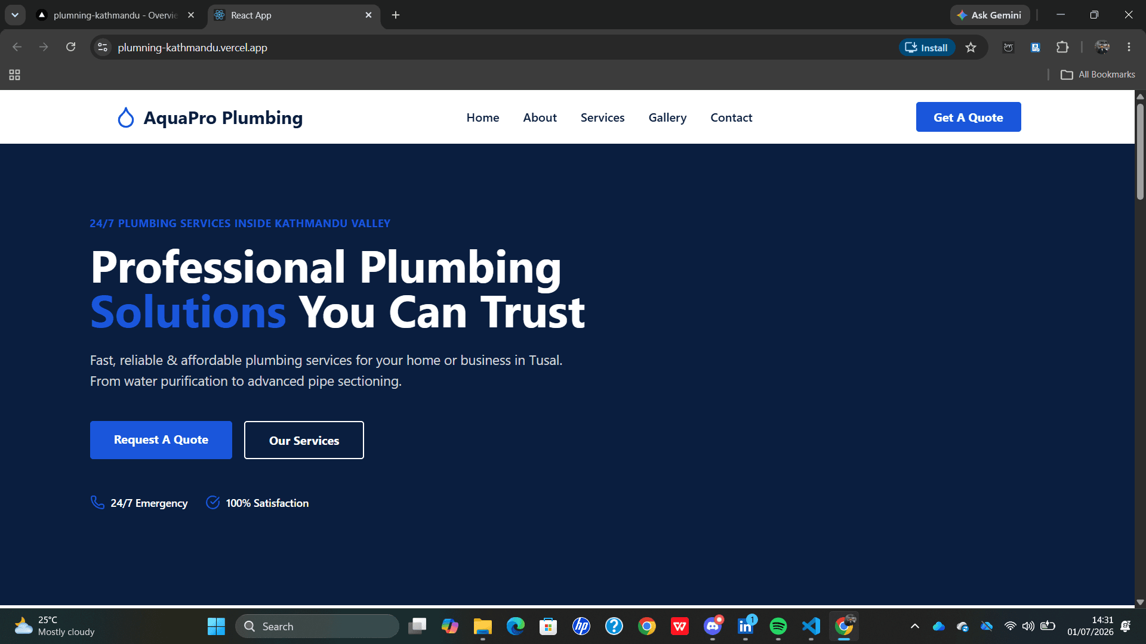Screen dimensions: 1146x644
Task: Open the volume speaker tray icon
Action: click(1028, 626)
